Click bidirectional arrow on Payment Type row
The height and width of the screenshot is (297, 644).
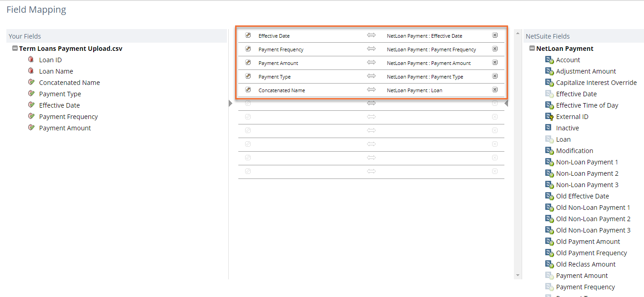pos(372,76)
